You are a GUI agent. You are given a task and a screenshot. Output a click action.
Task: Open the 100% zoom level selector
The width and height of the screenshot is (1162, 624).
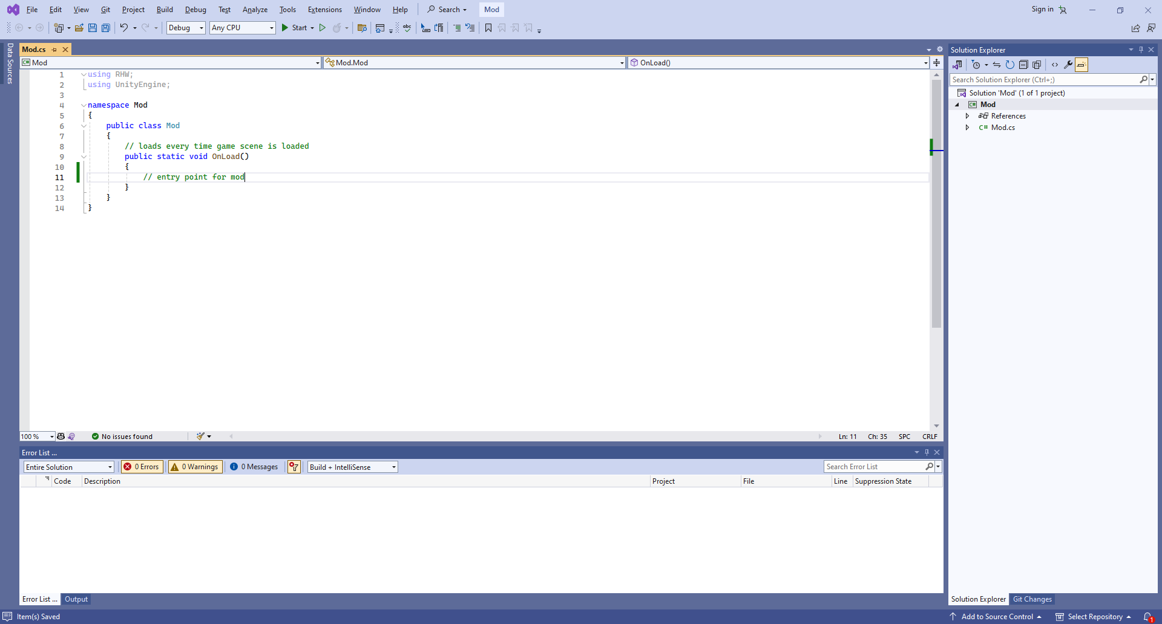[36, 436]
